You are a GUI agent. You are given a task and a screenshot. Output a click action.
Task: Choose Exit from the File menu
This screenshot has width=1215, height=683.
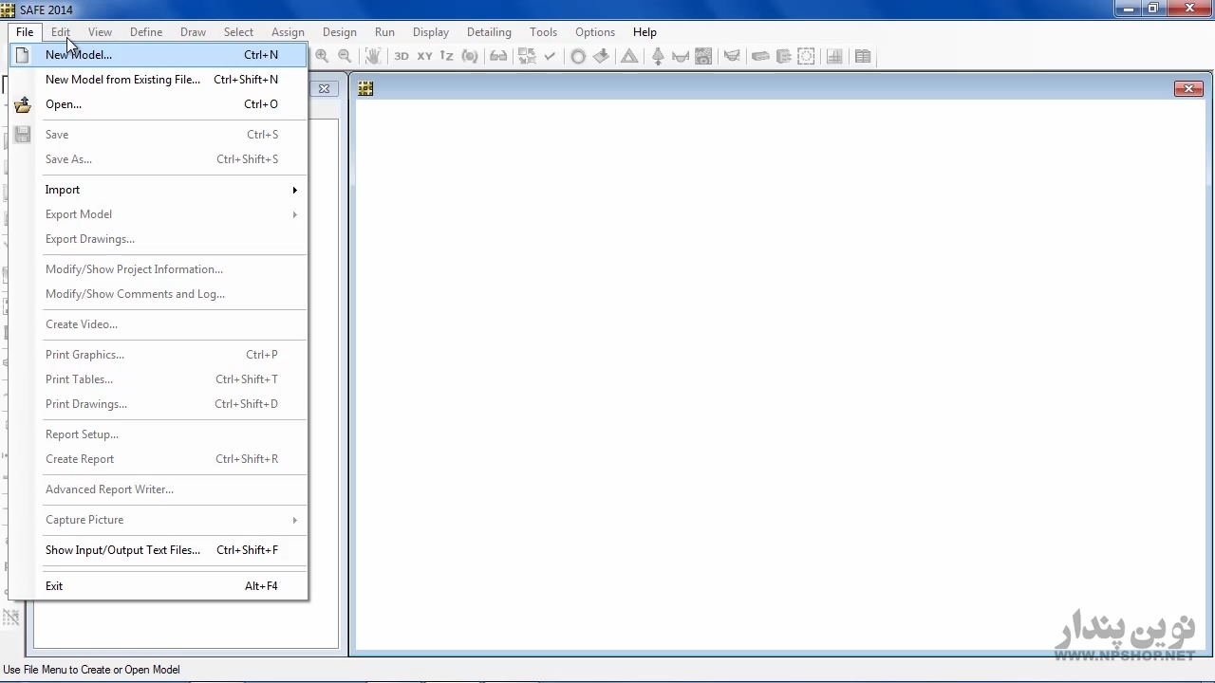[x=54, y=586]
